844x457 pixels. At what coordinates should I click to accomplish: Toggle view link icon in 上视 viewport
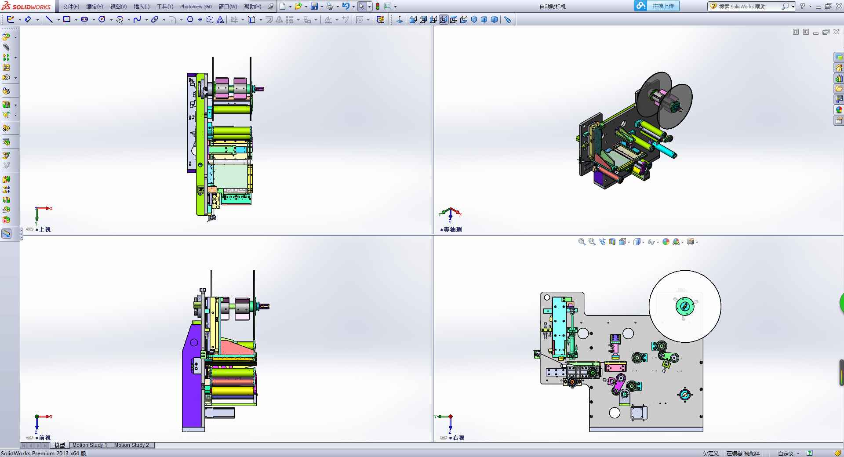(30, 229)
